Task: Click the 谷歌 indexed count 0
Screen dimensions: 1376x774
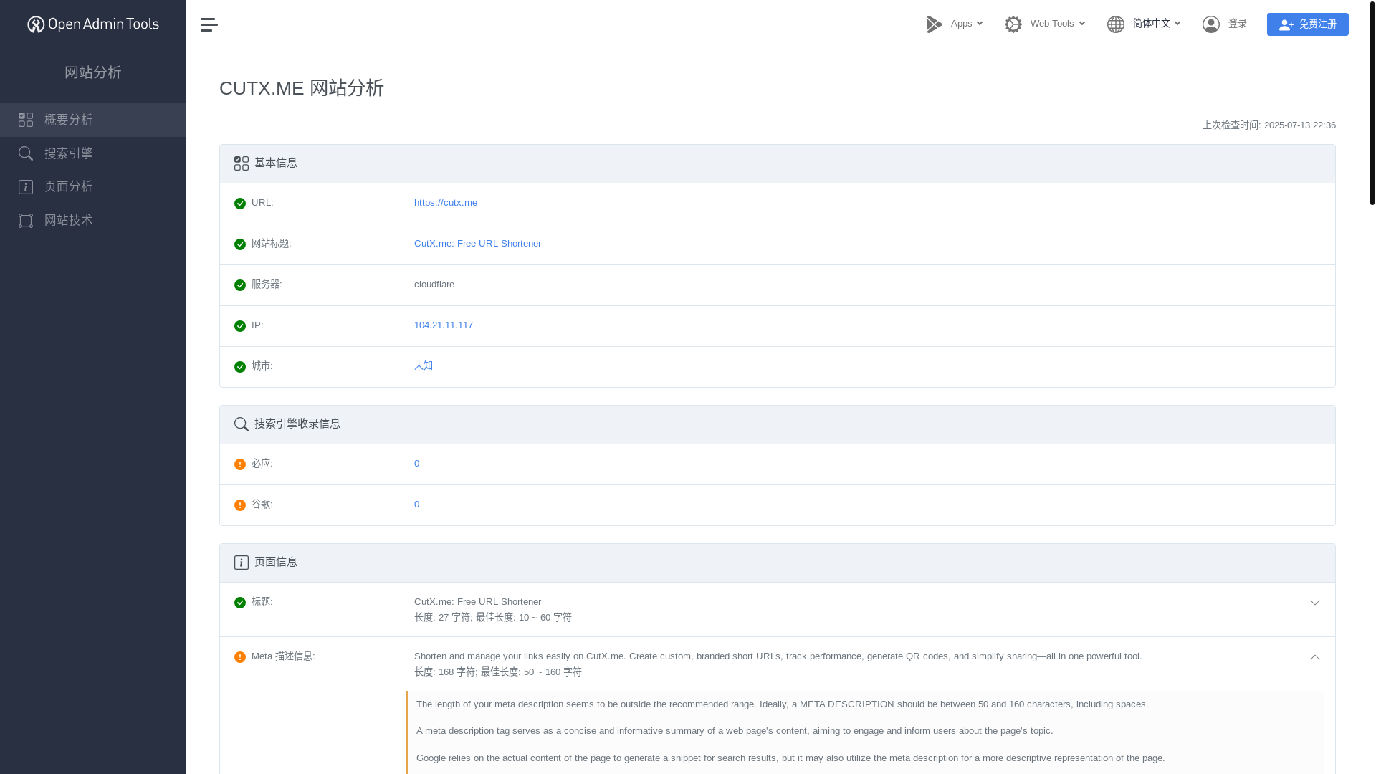Action: (x=417, y=505)
